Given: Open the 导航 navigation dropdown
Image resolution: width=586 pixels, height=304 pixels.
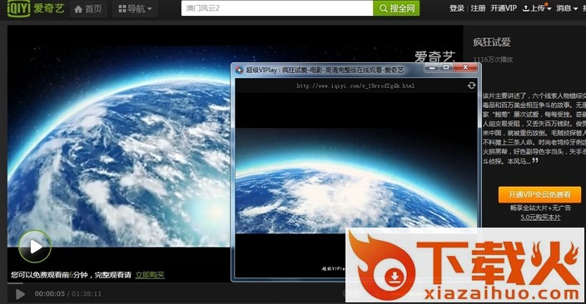Looking at the screenshot, I should tap(135, 8).
